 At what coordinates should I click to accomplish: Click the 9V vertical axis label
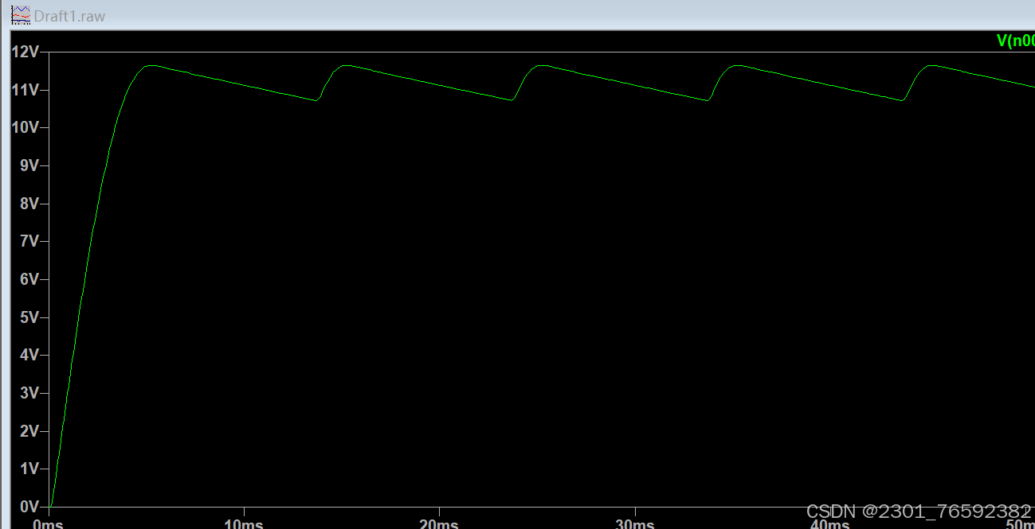tap(29, 165)
